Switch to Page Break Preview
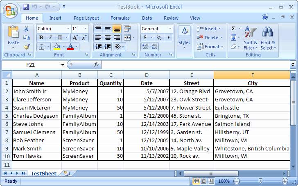The image size is (298, 186). tap(211, 181)
